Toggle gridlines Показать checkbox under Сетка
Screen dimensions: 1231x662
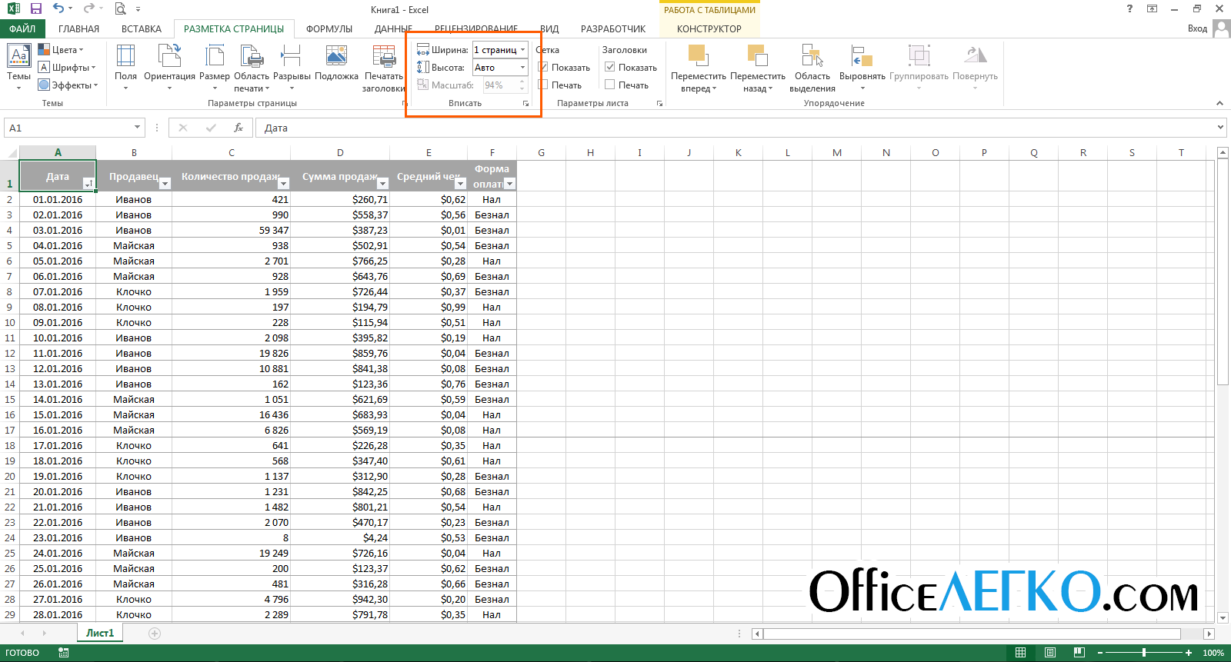[x=543, y=67]
